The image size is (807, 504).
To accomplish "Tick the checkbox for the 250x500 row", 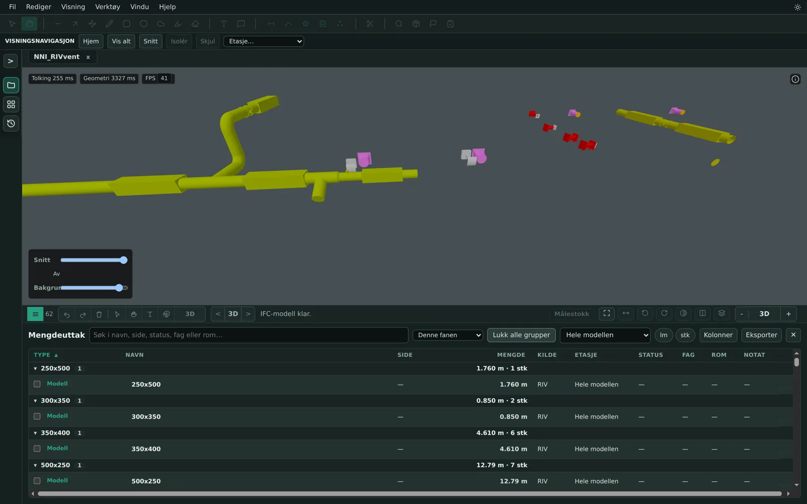I will [x=37, y=384].
